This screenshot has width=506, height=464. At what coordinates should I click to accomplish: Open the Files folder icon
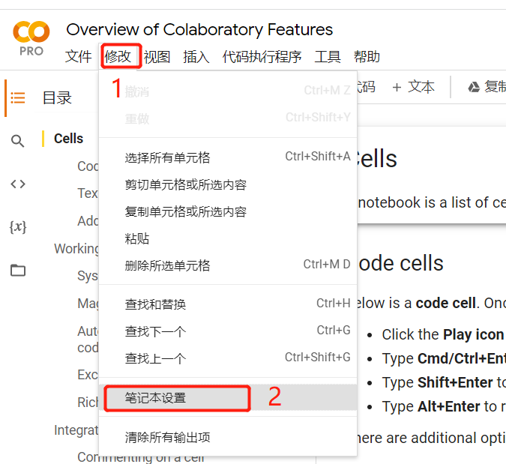coord(18,271)
